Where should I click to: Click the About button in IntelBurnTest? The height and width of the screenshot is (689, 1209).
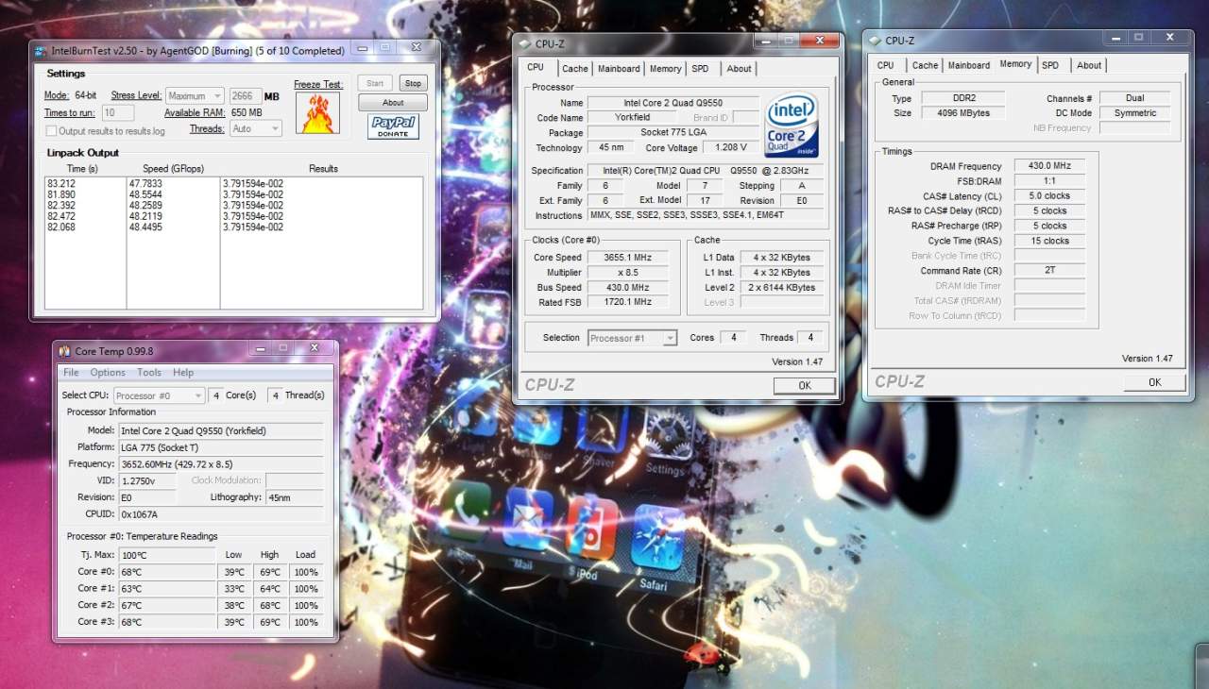pyautogui.click(x=393, y=103)
